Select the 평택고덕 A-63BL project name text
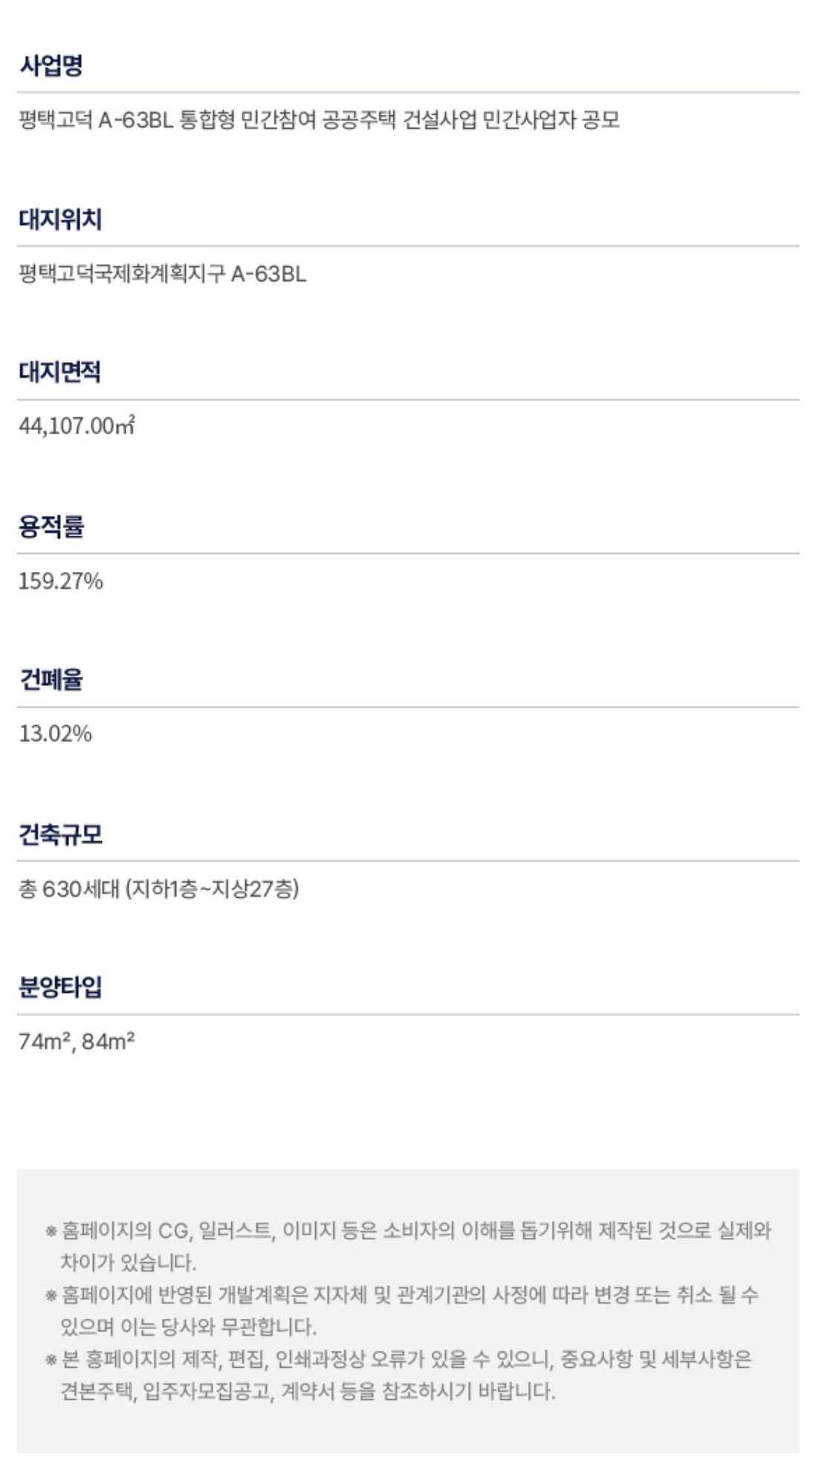Image resolution: width=816 pixels, height=1466 pixels. (320, 120)
